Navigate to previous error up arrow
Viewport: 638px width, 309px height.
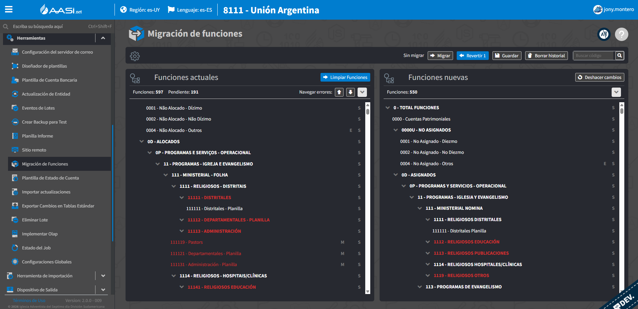[x=339, y=92]
